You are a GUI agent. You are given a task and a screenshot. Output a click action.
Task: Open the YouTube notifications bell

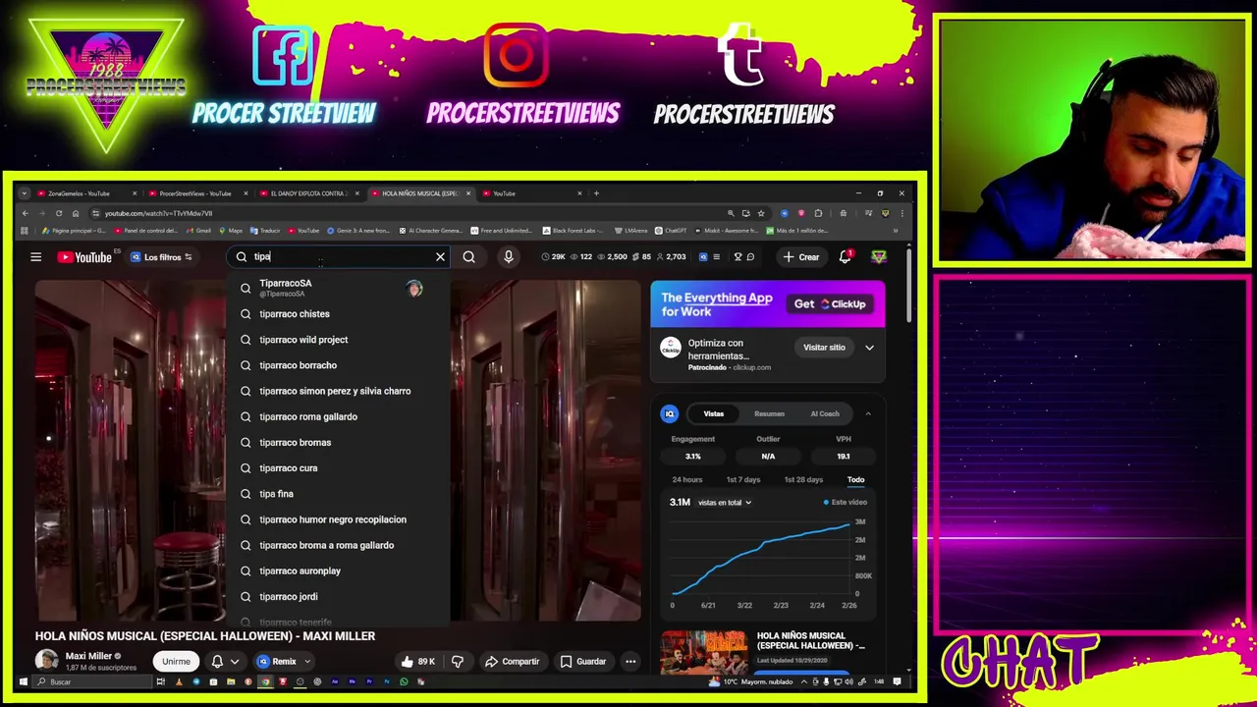pyautogui.click(x=846, y=257)
